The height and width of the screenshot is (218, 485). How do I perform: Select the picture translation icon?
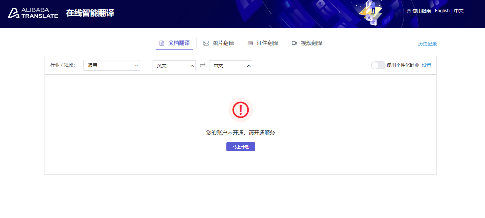click(206, 43)
